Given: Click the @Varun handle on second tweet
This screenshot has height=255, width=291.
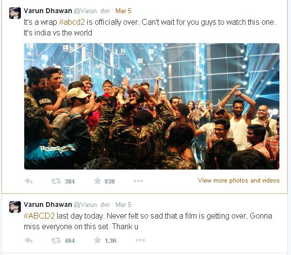Looking at the screenshot, I should (x=92, y=205).
